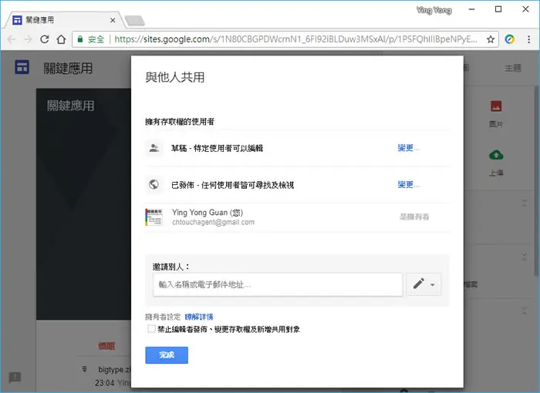Click the Google Sites logo icon

point(22,67)
